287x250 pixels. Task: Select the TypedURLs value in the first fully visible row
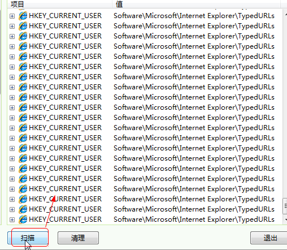point(194,16)
